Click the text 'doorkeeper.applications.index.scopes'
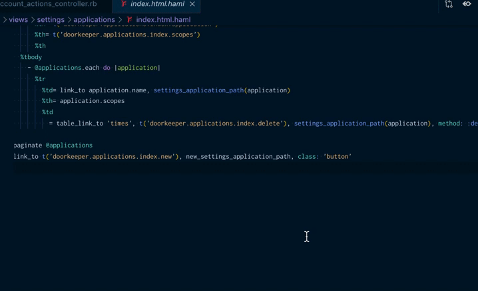The height and width of the screenshot is (291, 478). tap(128, 35)
